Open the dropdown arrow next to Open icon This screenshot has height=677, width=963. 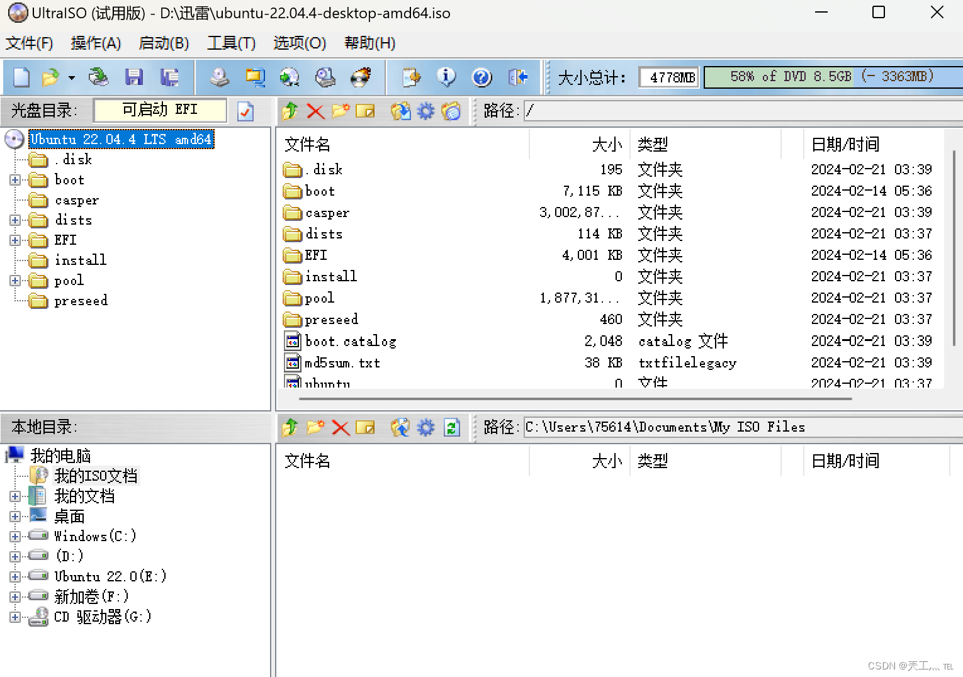72,78
